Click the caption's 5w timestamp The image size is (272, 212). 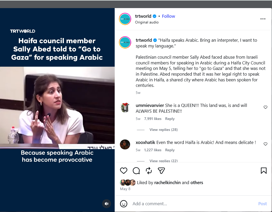coord(138,93)
